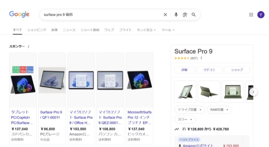Screen dimensions: 269x147
Task: Switch to the ショッピング tab
Action: (37, 30)
